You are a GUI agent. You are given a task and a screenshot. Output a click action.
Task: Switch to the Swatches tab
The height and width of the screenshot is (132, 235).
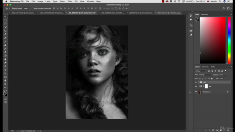coord(204,14)
